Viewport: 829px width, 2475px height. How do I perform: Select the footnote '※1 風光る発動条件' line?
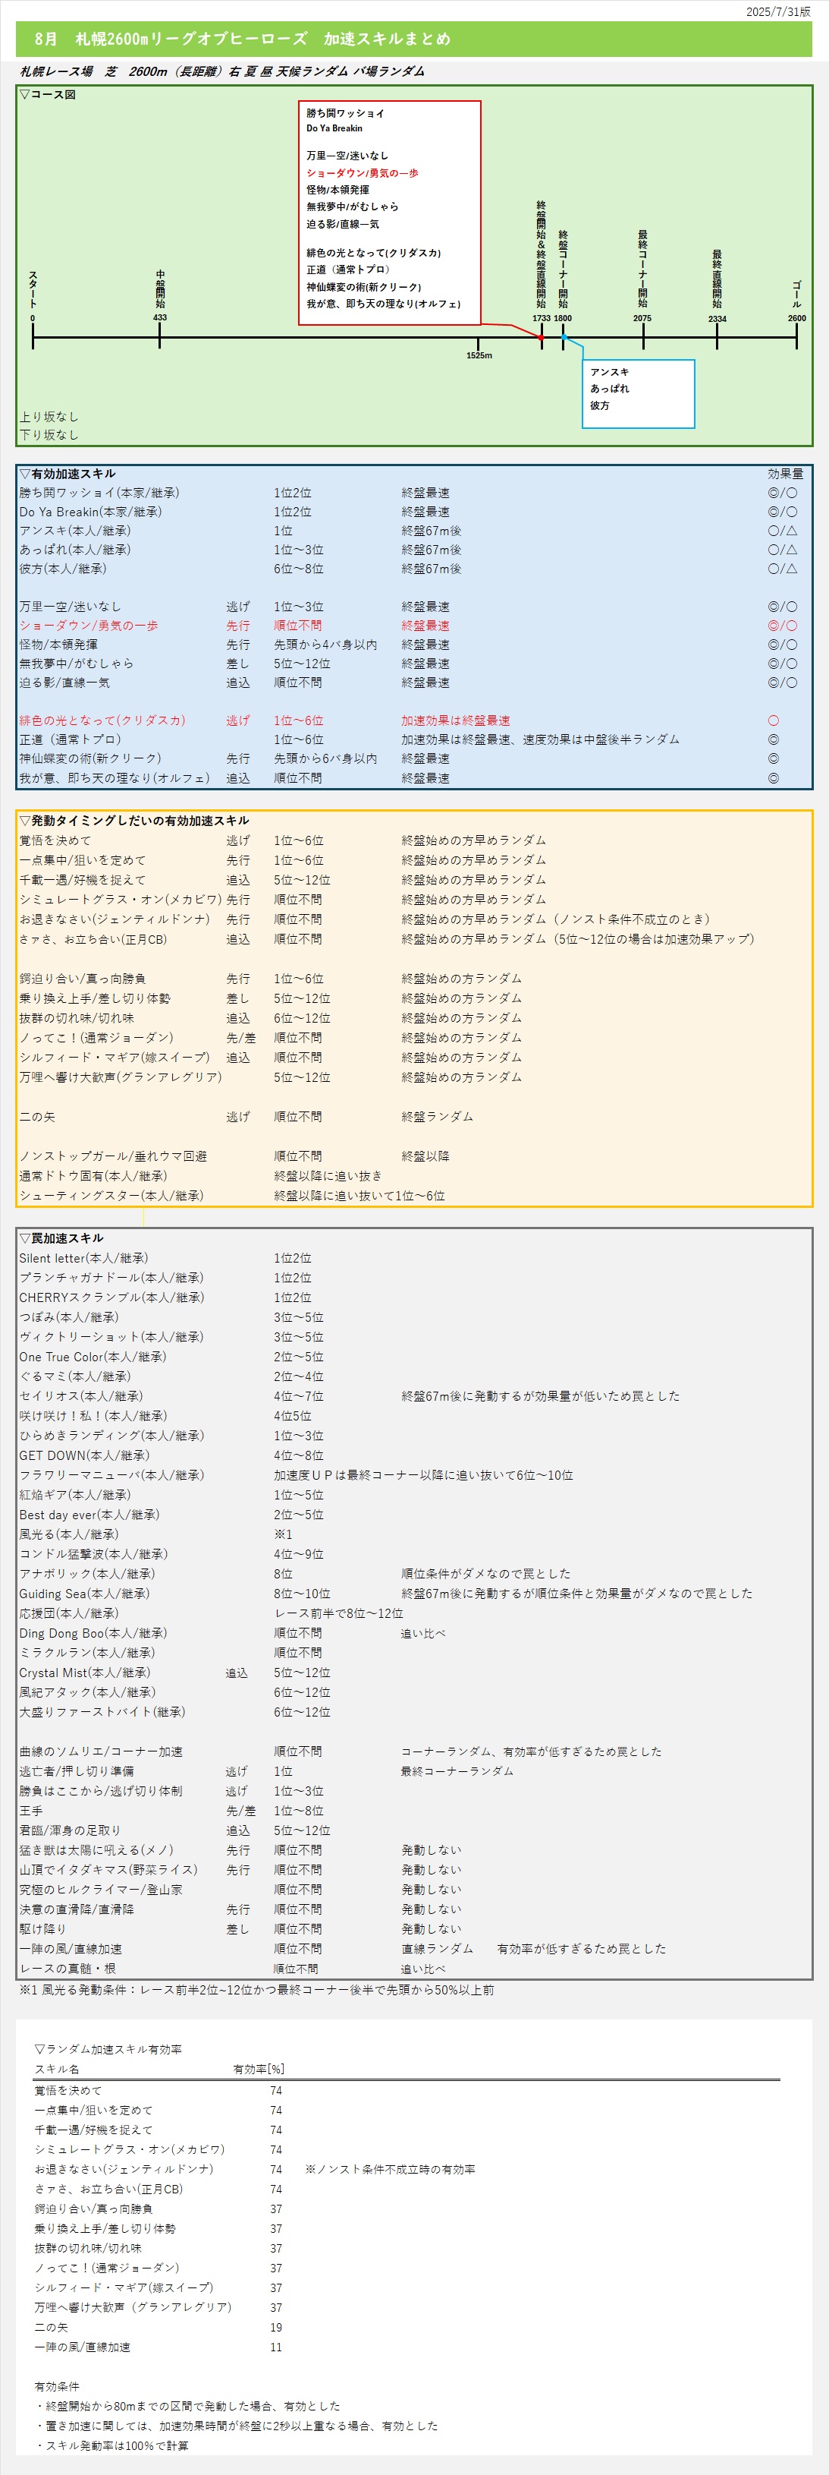click(x=256, y=1990)
